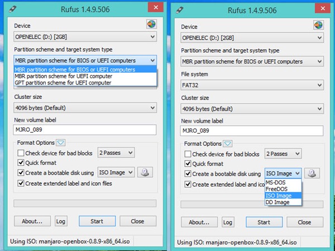Toggle Format Options advanced arrow in right window
This screenshot has width=335, height=251.
(228, 144)
